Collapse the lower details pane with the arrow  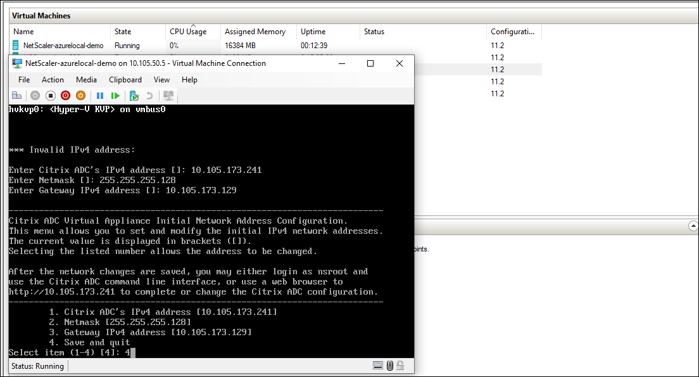[694, 226]
